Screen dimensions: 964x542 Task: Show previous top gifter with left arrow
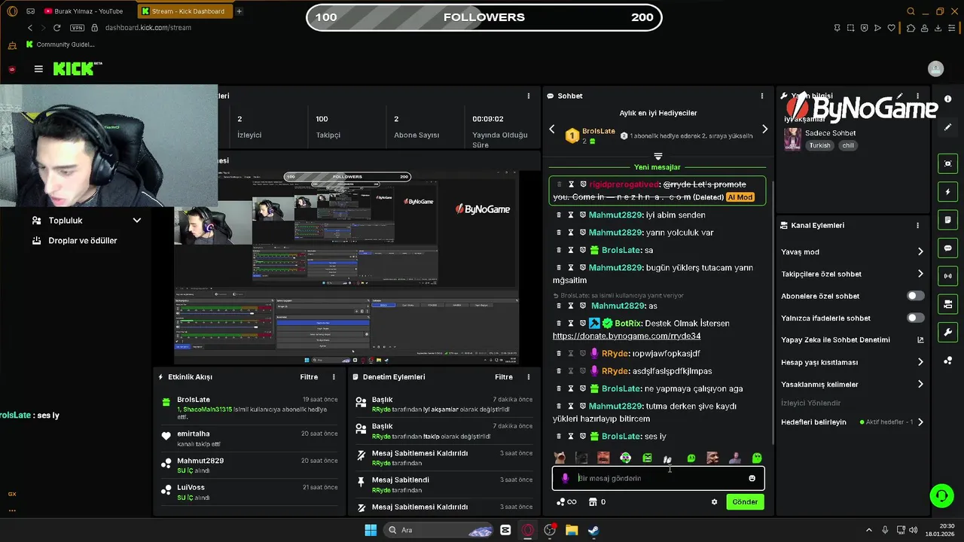point(551,129)
